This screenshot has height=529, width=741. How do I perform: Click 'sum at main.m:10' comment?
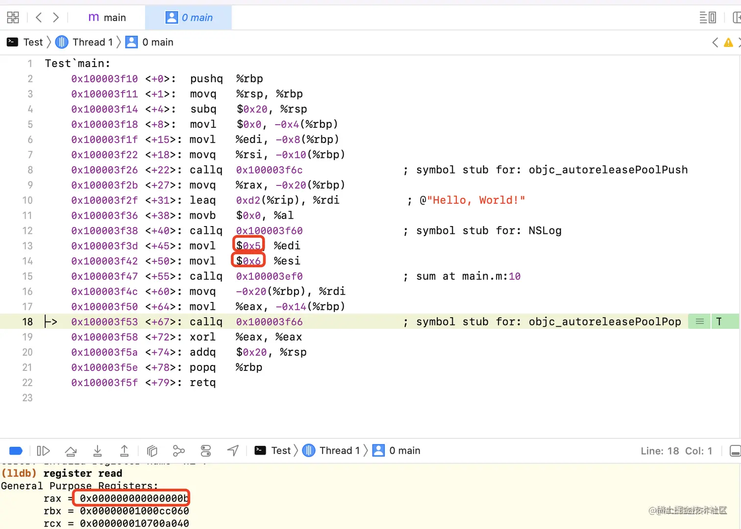(x=468, y=276)
